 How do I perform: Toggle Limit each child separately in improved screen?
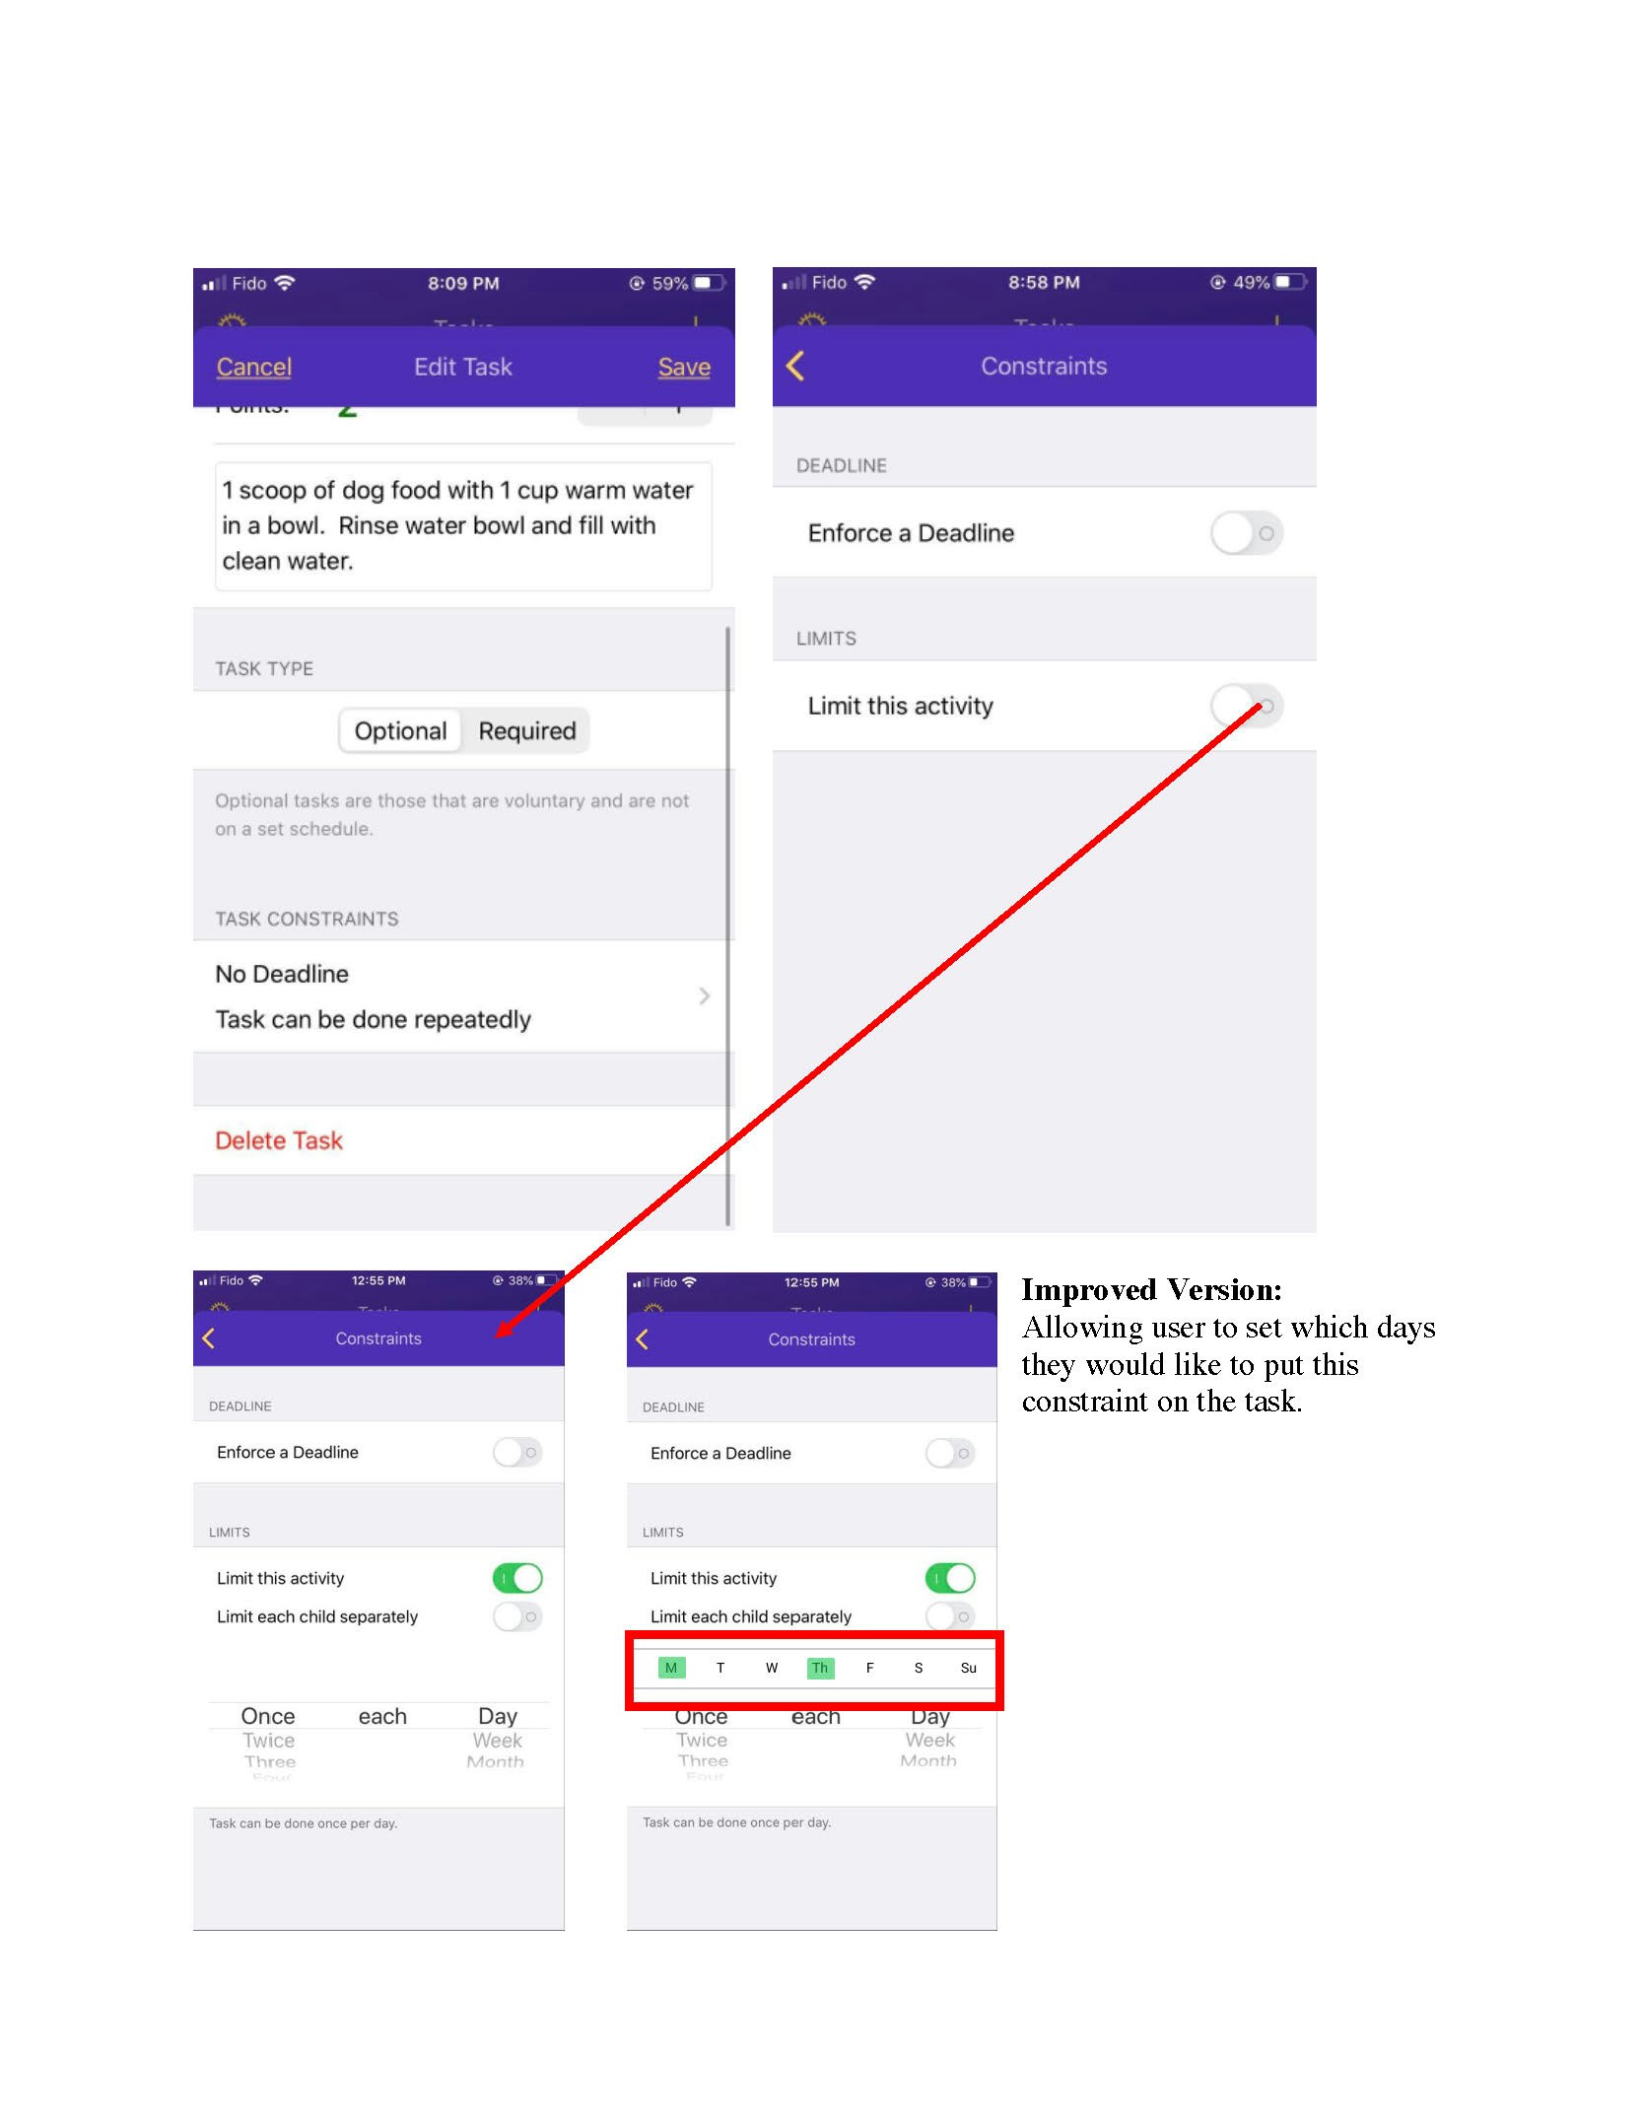[x=950, y=1616]
